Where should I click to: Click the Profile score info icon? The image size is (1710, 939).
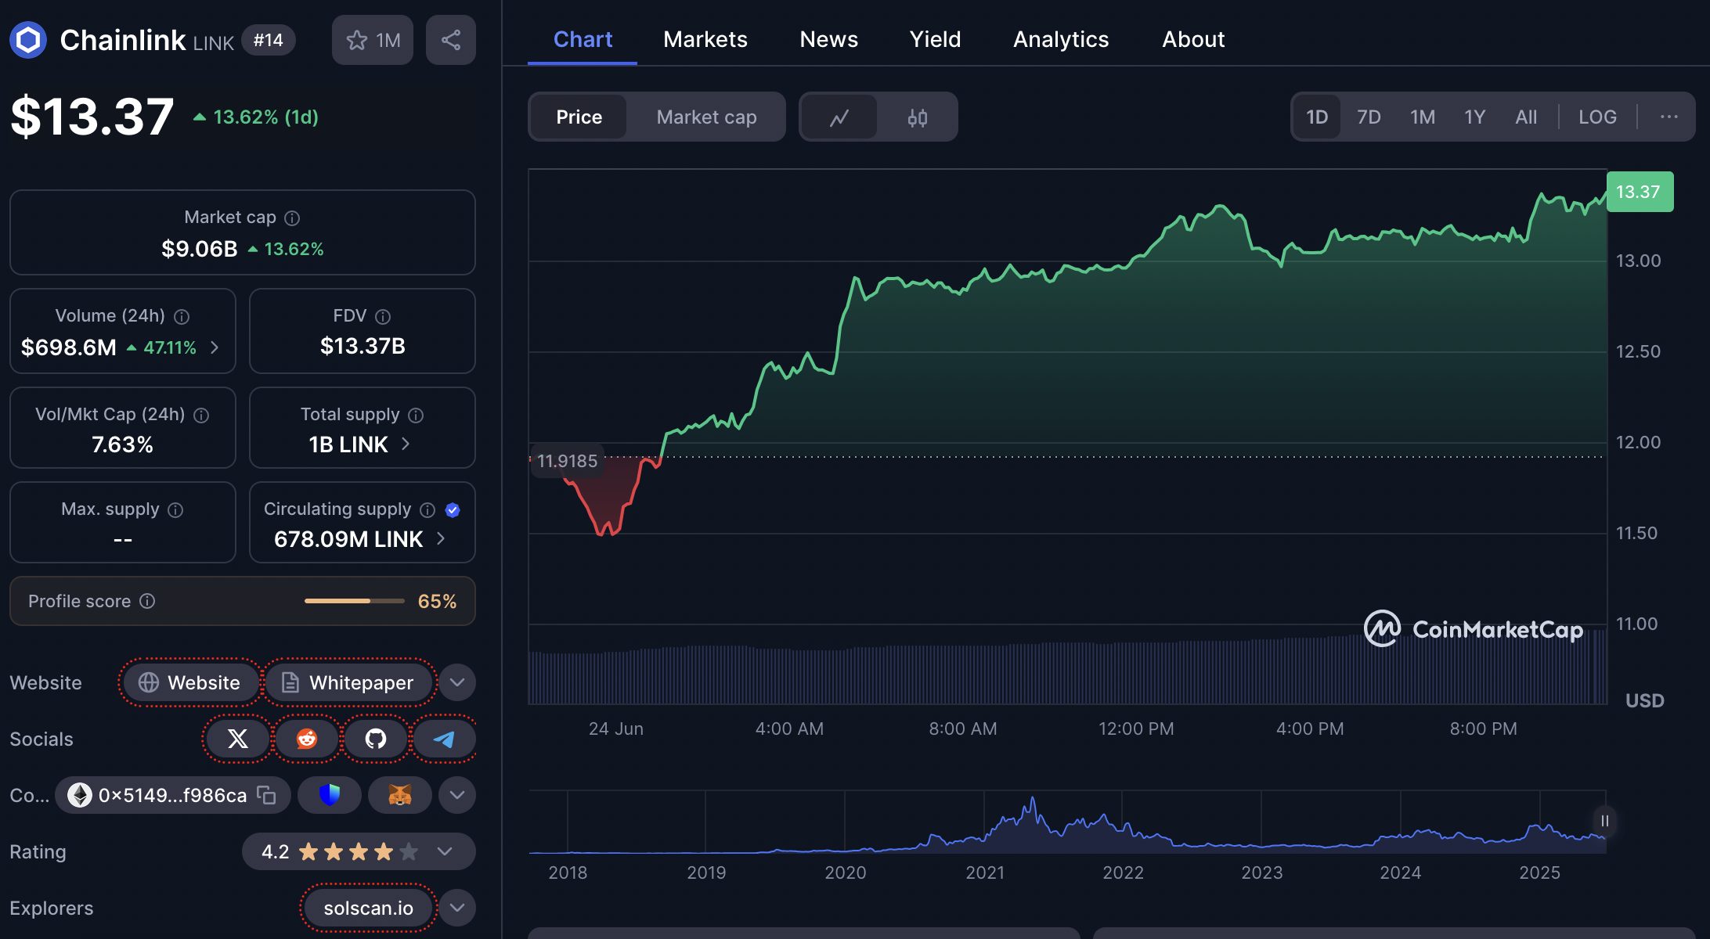[147, 600]
